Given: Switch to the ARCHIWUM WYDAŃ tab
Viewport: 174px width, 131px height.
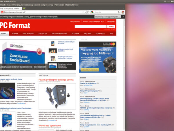Looking at the screenshot, I should [59, 34].
